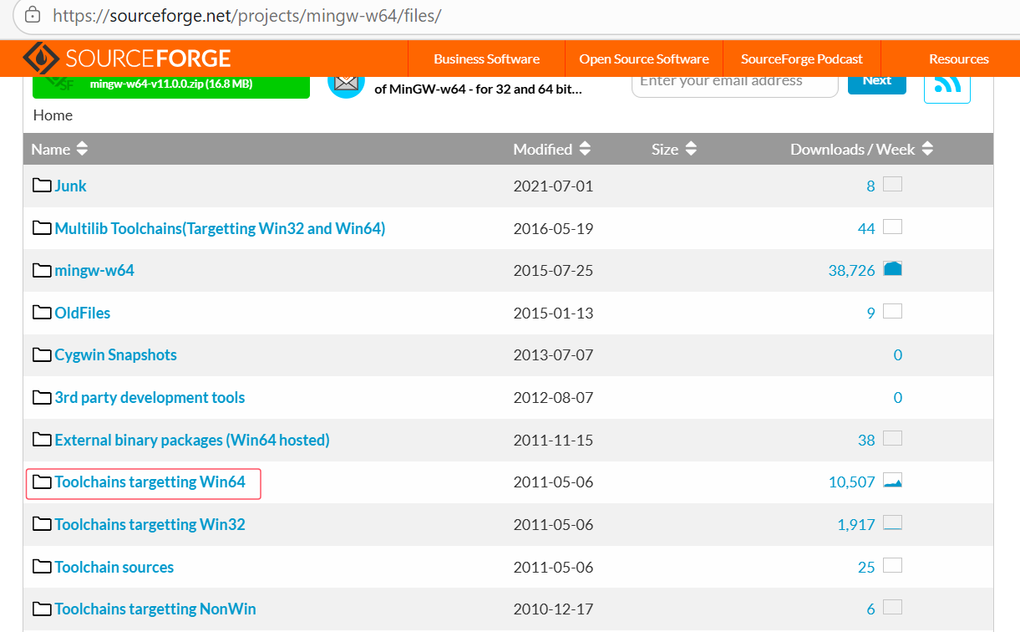Sort files by Downloads / Week column

pyautogui.click(x=862, y=149)
